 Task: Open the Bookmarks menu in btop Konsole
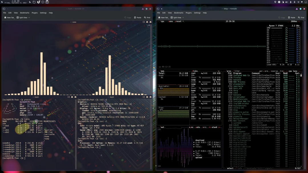[x=179, y=13]
